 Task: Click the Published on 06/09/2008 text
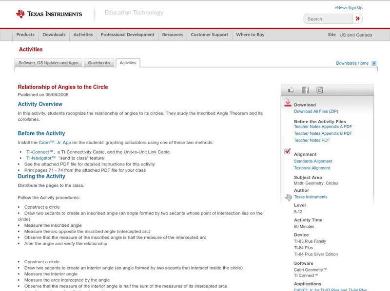click(43, 94)
